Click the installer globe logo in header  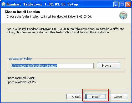click(x=123, y=15)
